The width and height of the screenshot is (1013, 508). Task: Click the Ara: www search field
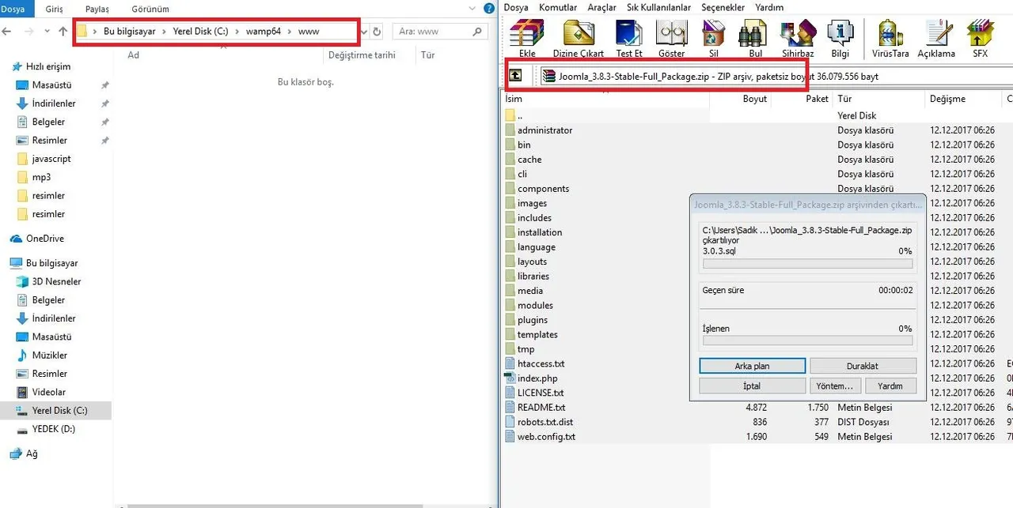point(441,32)
